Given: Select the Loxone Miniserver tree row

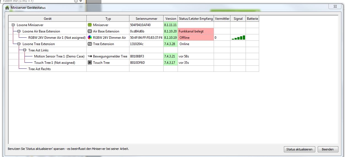Looking at the screenshot, I should click(x=134, y=25).
